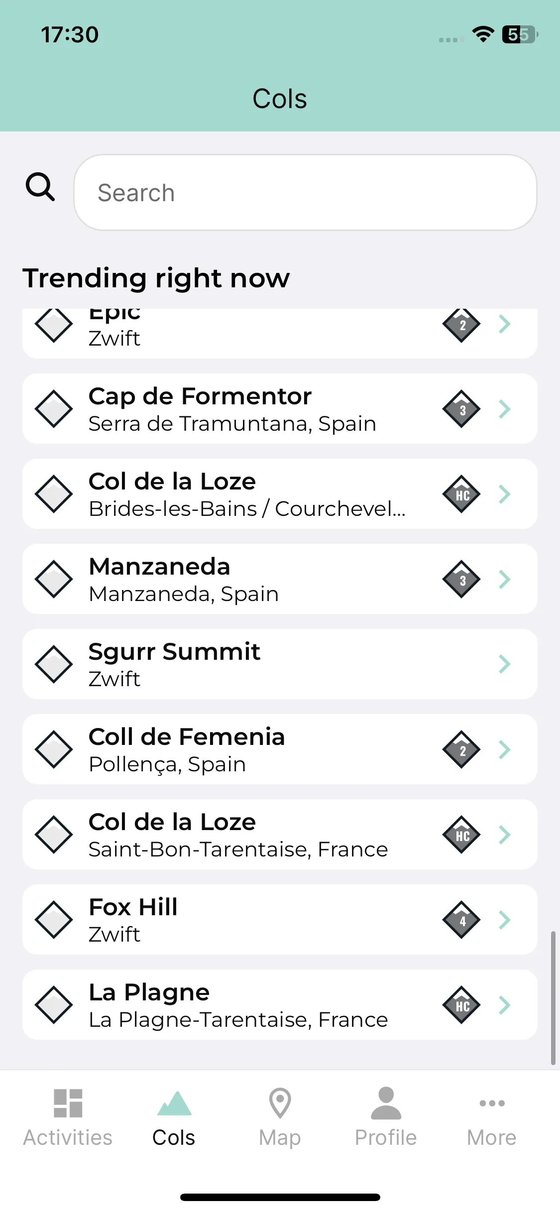The height and width of the screenshot is (1213, 560).
Task: Select the Cols mountain icon
Action: point(174,1103)
